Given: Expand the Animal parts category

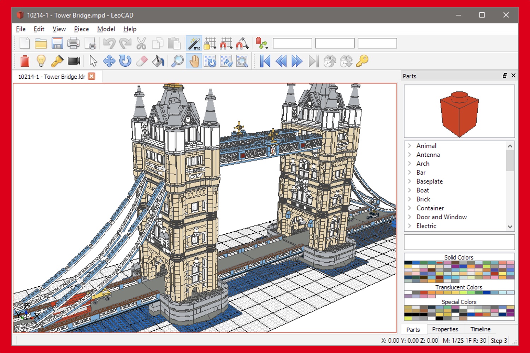Looking at the screenshot, I should pyautogui.click(x=410, y=145).
